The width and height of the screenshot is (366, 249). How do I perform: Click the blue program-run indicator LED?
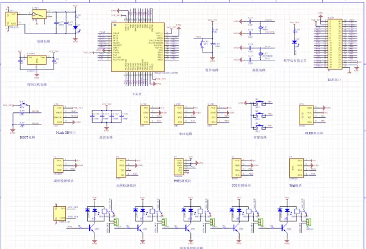[x=295, y=42]
